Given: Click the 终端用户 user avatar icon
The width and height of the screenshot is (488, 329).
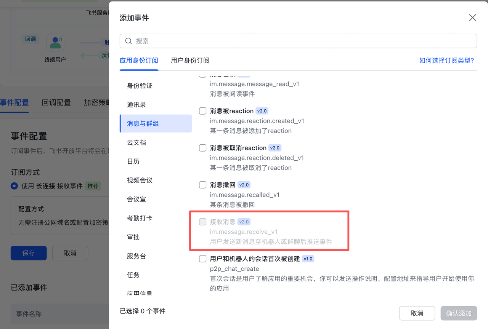Looking at the screenshot, I should pyautogui.click(x=55, y=42).
